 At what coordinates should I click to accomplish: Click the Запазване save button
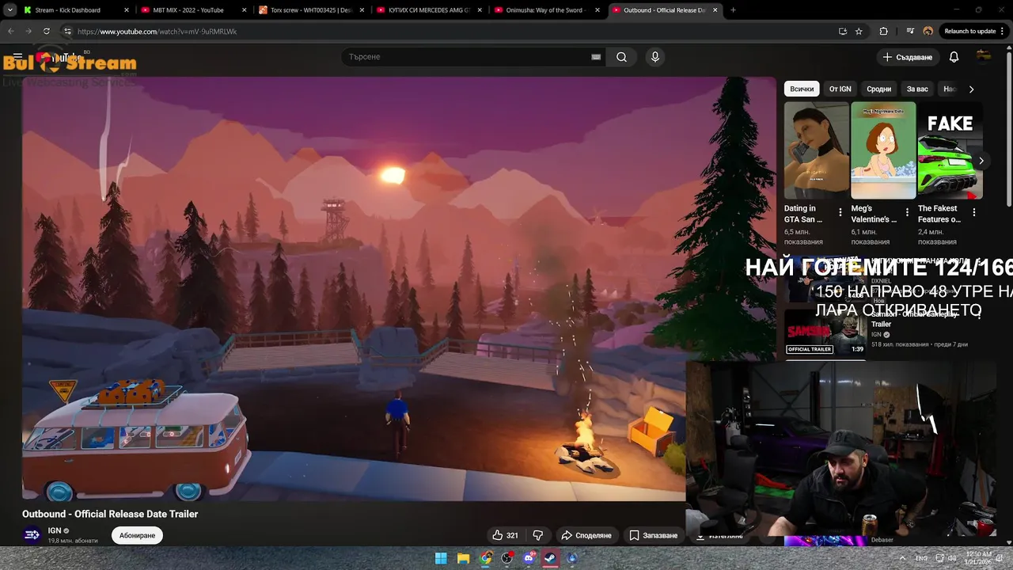653,535
